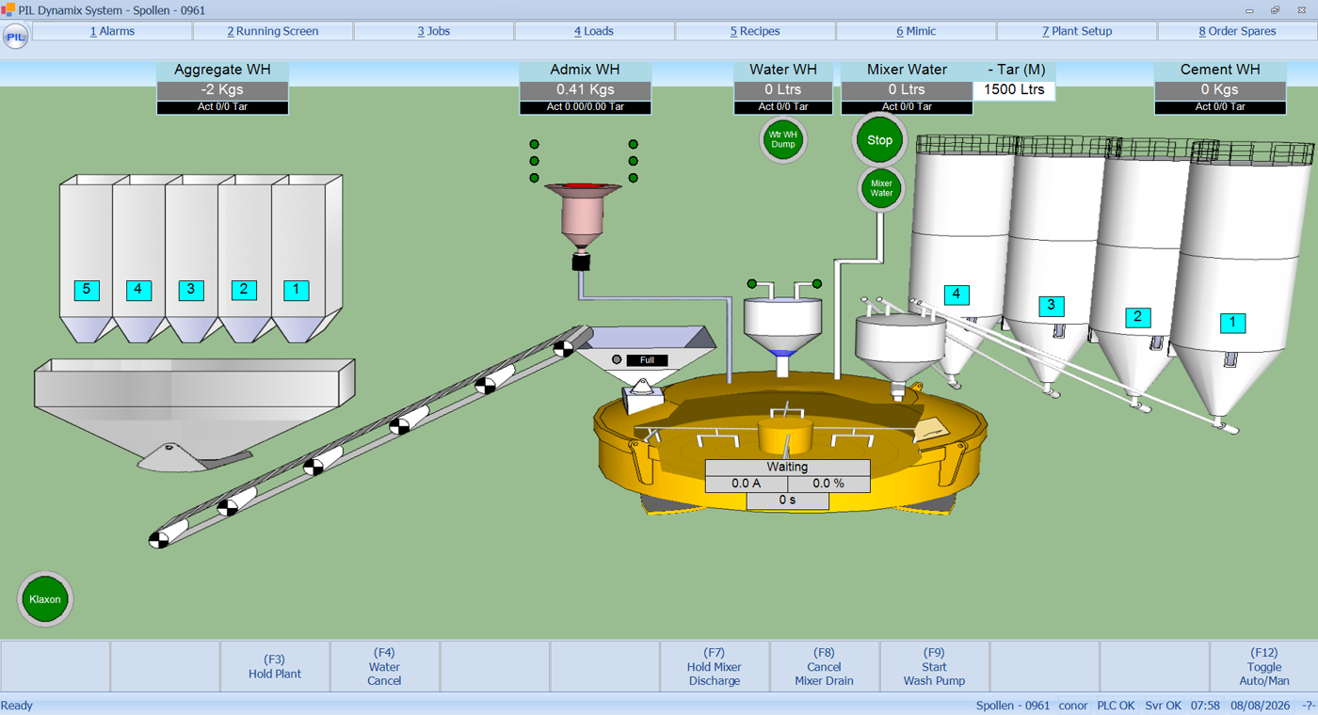The height and width of the screenshot is (715, 1318).
Task: Click F9 Start Wash Pump
Action: 935,666
